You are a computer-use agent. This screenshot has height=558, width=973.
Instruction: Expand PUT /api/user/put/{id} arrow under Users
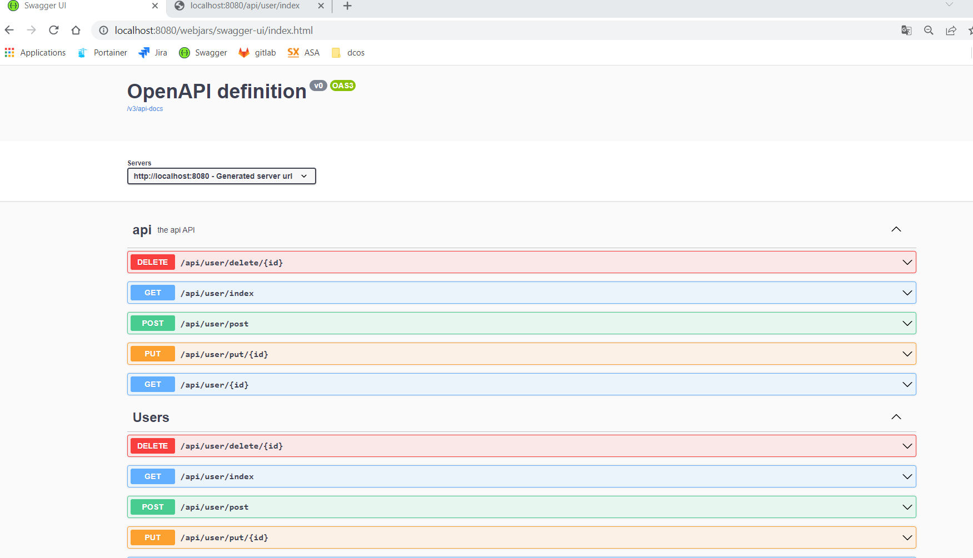[907, 537]
